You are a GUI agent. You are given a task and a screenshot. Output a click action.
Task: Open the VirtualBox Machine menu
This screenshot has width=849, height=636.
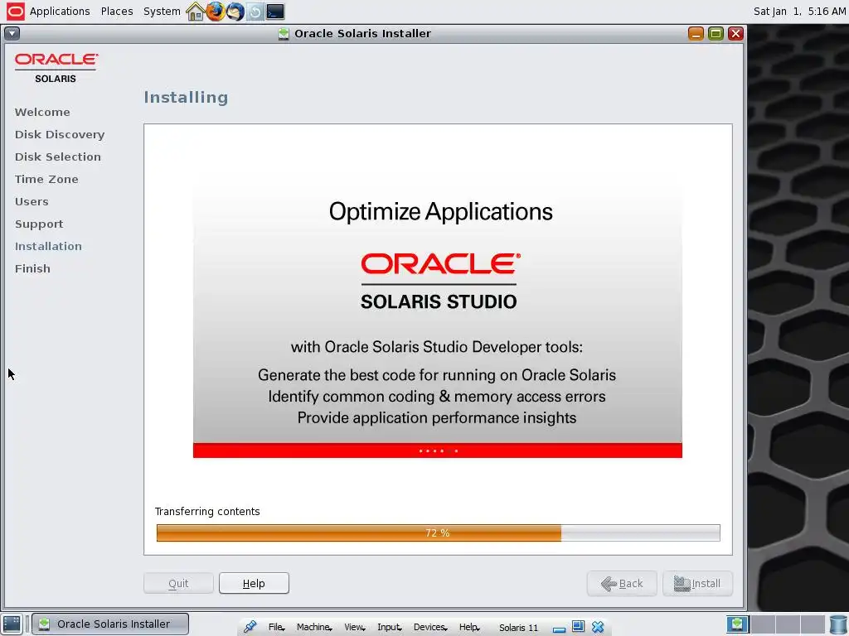coord(314,628)
